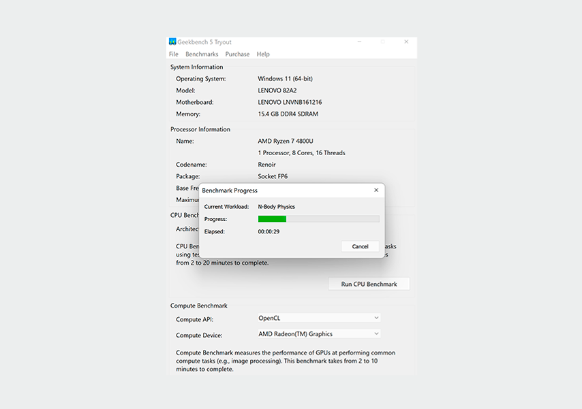Select the model value 'LENOVO 82A2'

277,91
